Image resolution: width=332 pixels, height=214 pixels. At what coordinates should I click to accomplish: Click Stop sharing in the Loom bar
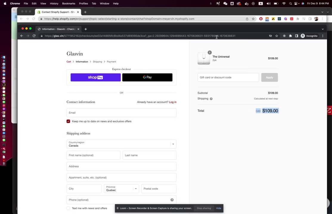pyautogui.click(x=204, y=208)
